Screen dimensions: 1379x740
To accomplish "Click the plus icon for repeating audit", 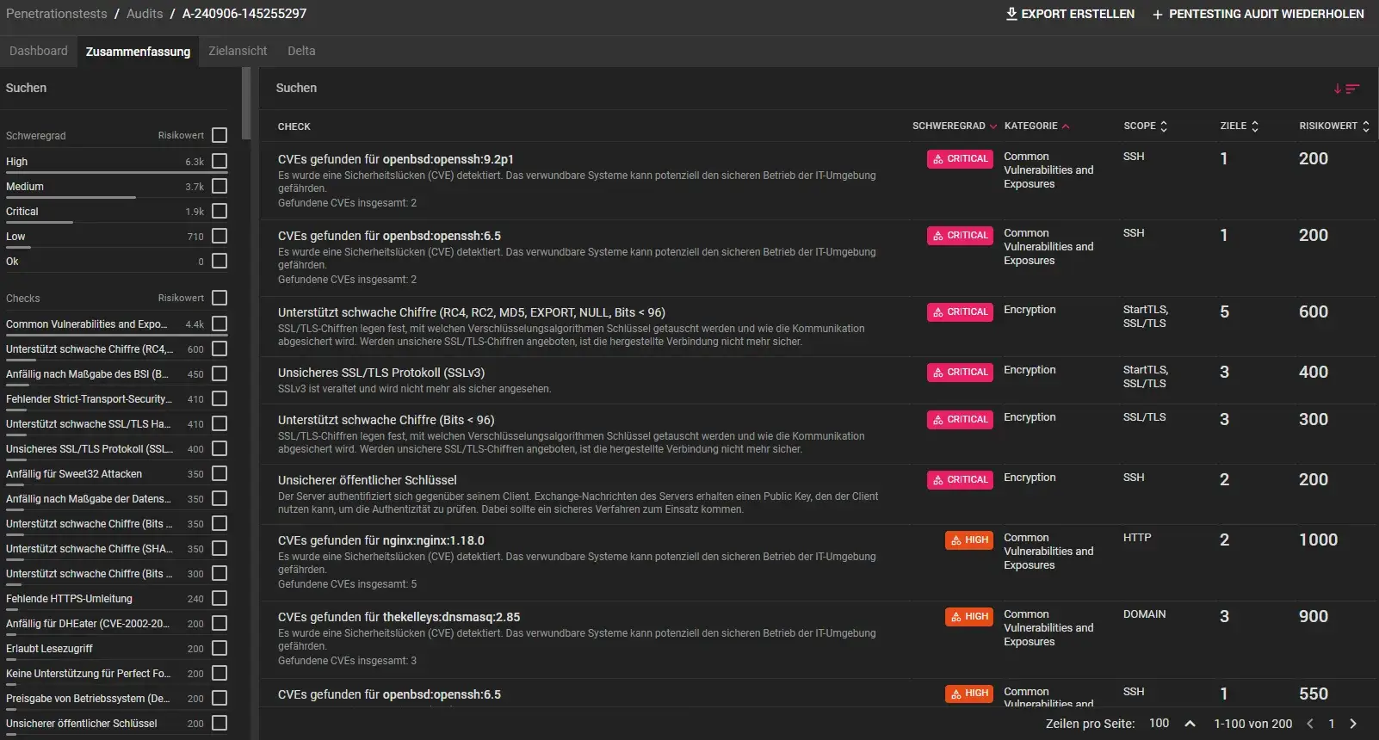I will (x=1158, y=15).
